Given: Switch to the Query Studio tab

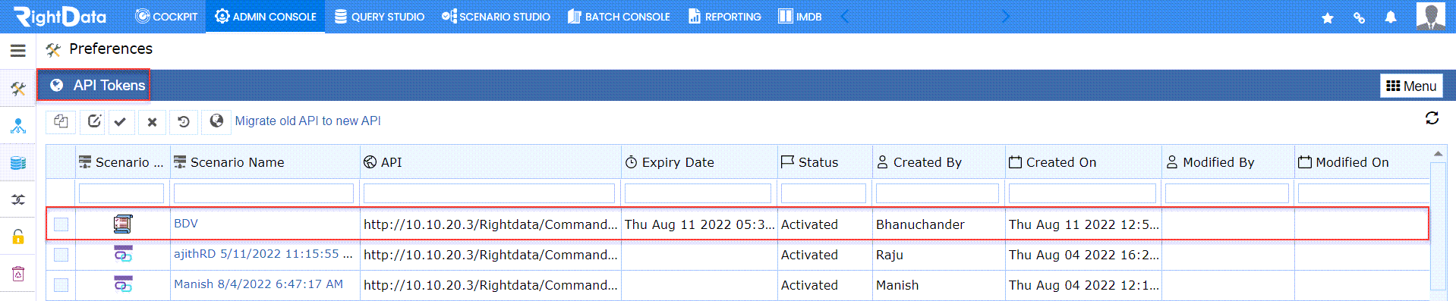Looking at the screenshot, I should pyautogui.click(x=379, y=17).
